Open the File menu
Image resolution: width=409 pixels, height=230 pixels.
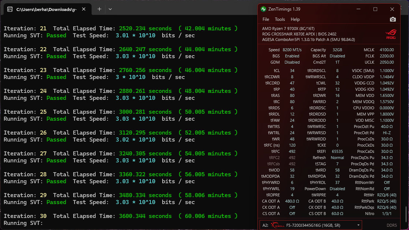coord(266,19)
